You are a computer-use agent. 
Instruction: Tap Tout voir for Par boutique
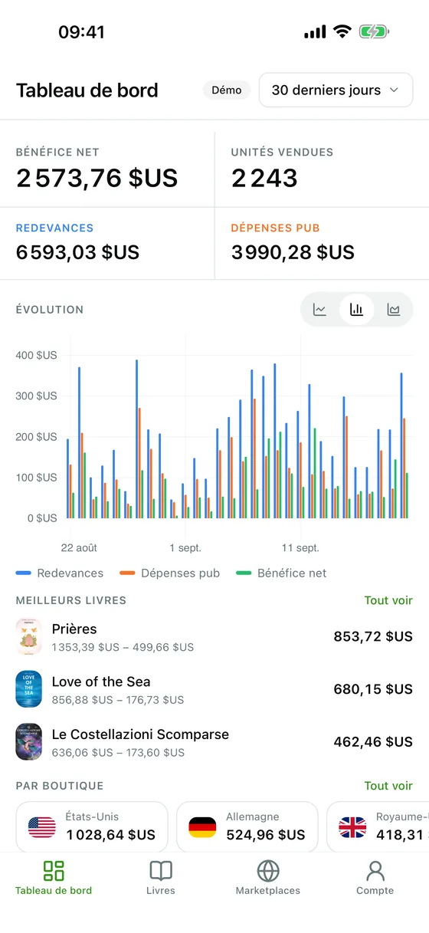pos(388,786)
